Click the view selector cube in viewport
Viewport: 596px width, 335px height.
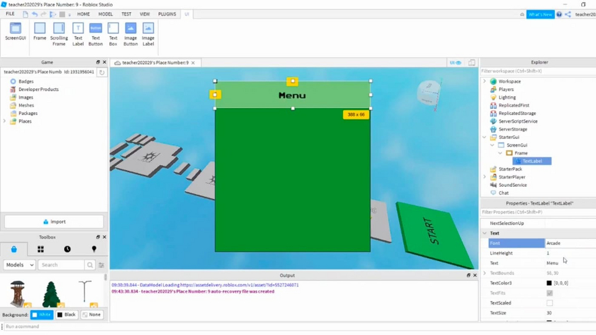click(430, 92)
